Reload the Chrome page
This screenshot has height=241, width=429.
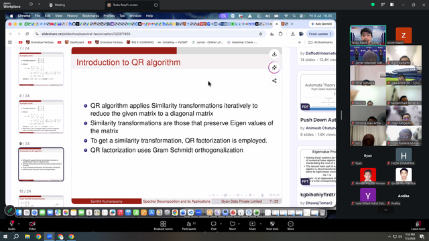tap(27, 34)
